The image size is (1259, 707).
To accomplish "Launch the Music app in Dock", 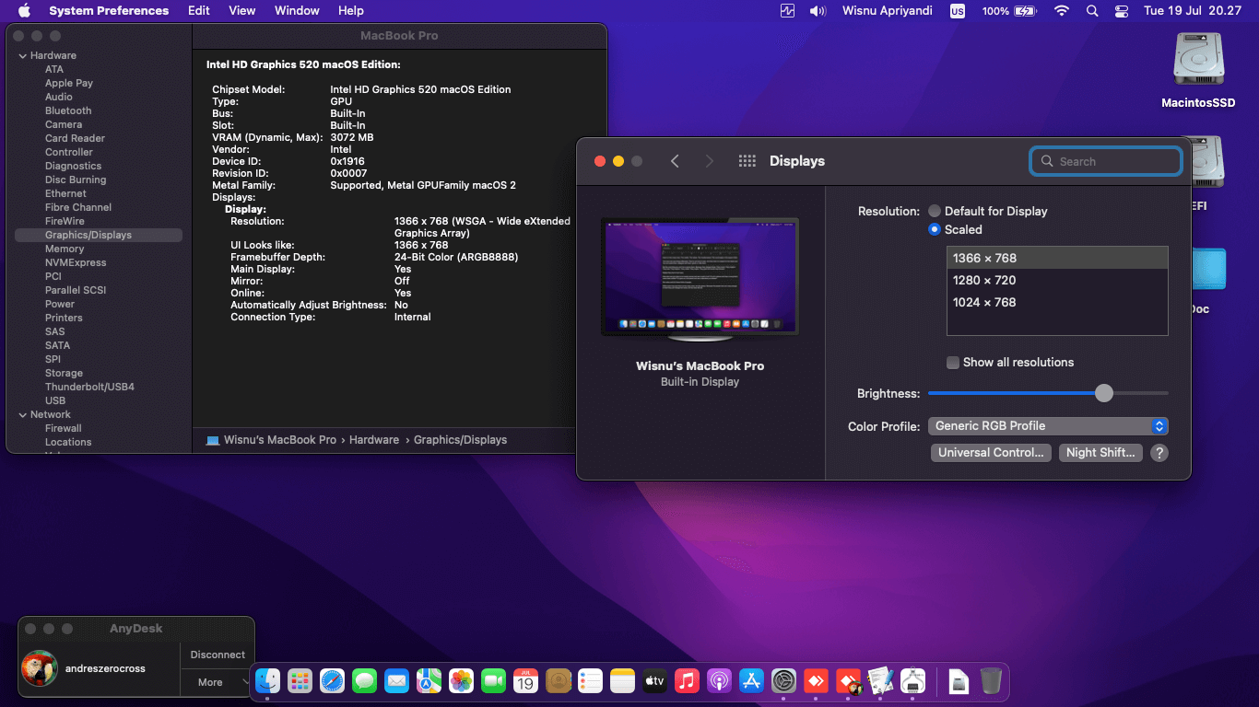I will click(686, 681).
